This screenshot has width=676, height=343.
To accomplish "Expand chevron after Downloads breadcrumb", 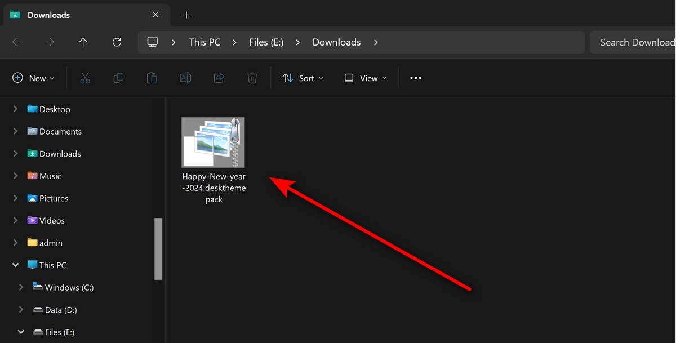I will click(x=376, y=42).
